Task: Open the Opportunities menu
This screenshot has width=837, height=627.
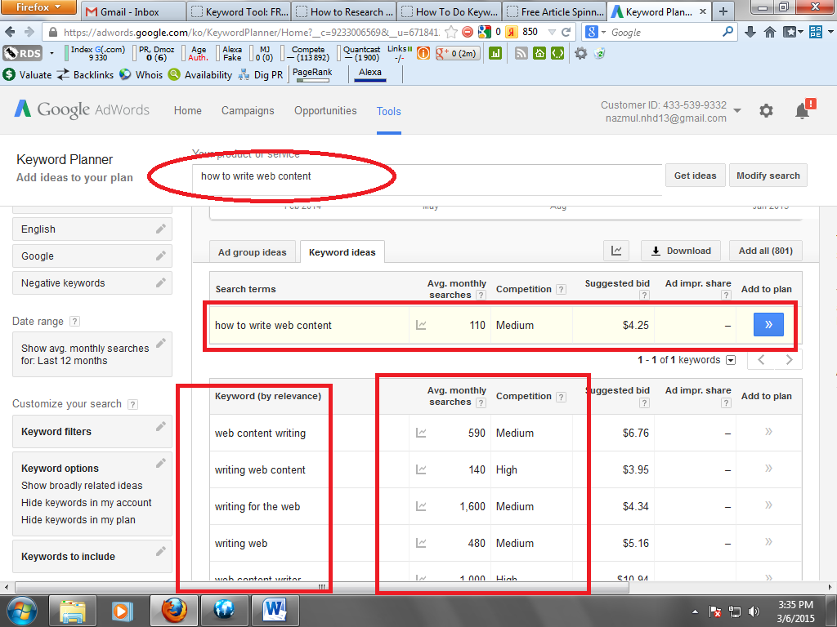Action: (x=325, y=111)
